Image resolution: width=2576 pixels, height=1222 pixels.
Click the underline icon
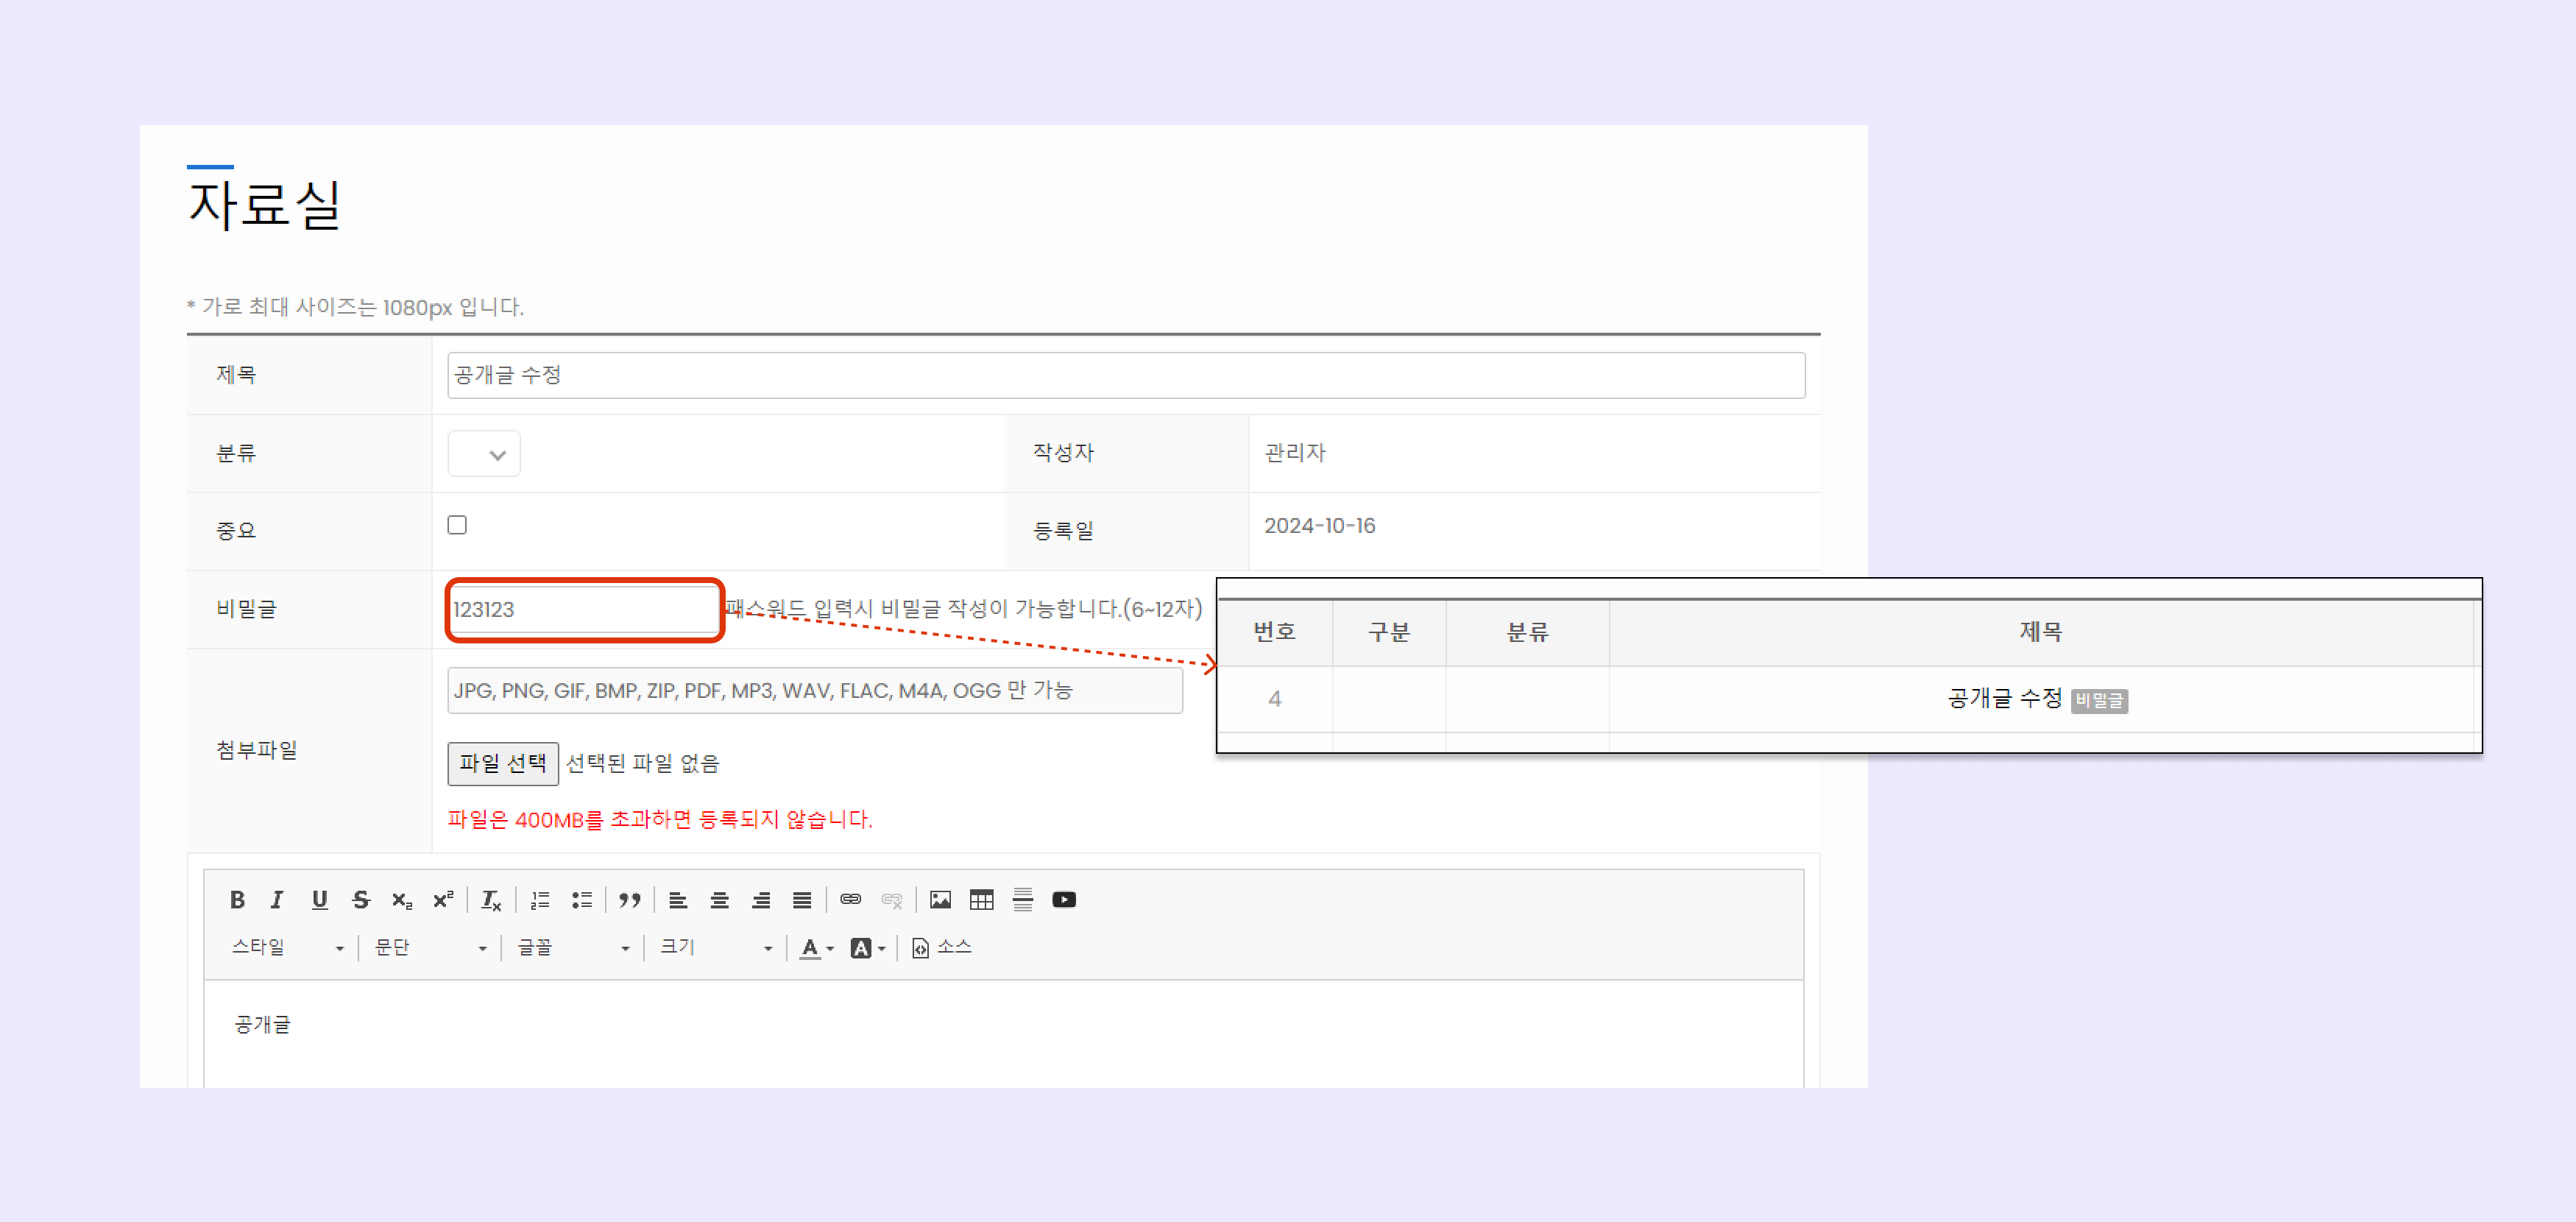pyautogui.click(x=319, y=900)
